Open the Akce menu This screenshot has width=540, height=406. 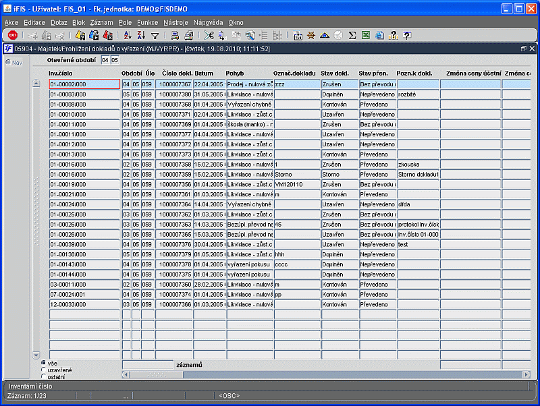(11, 22)
